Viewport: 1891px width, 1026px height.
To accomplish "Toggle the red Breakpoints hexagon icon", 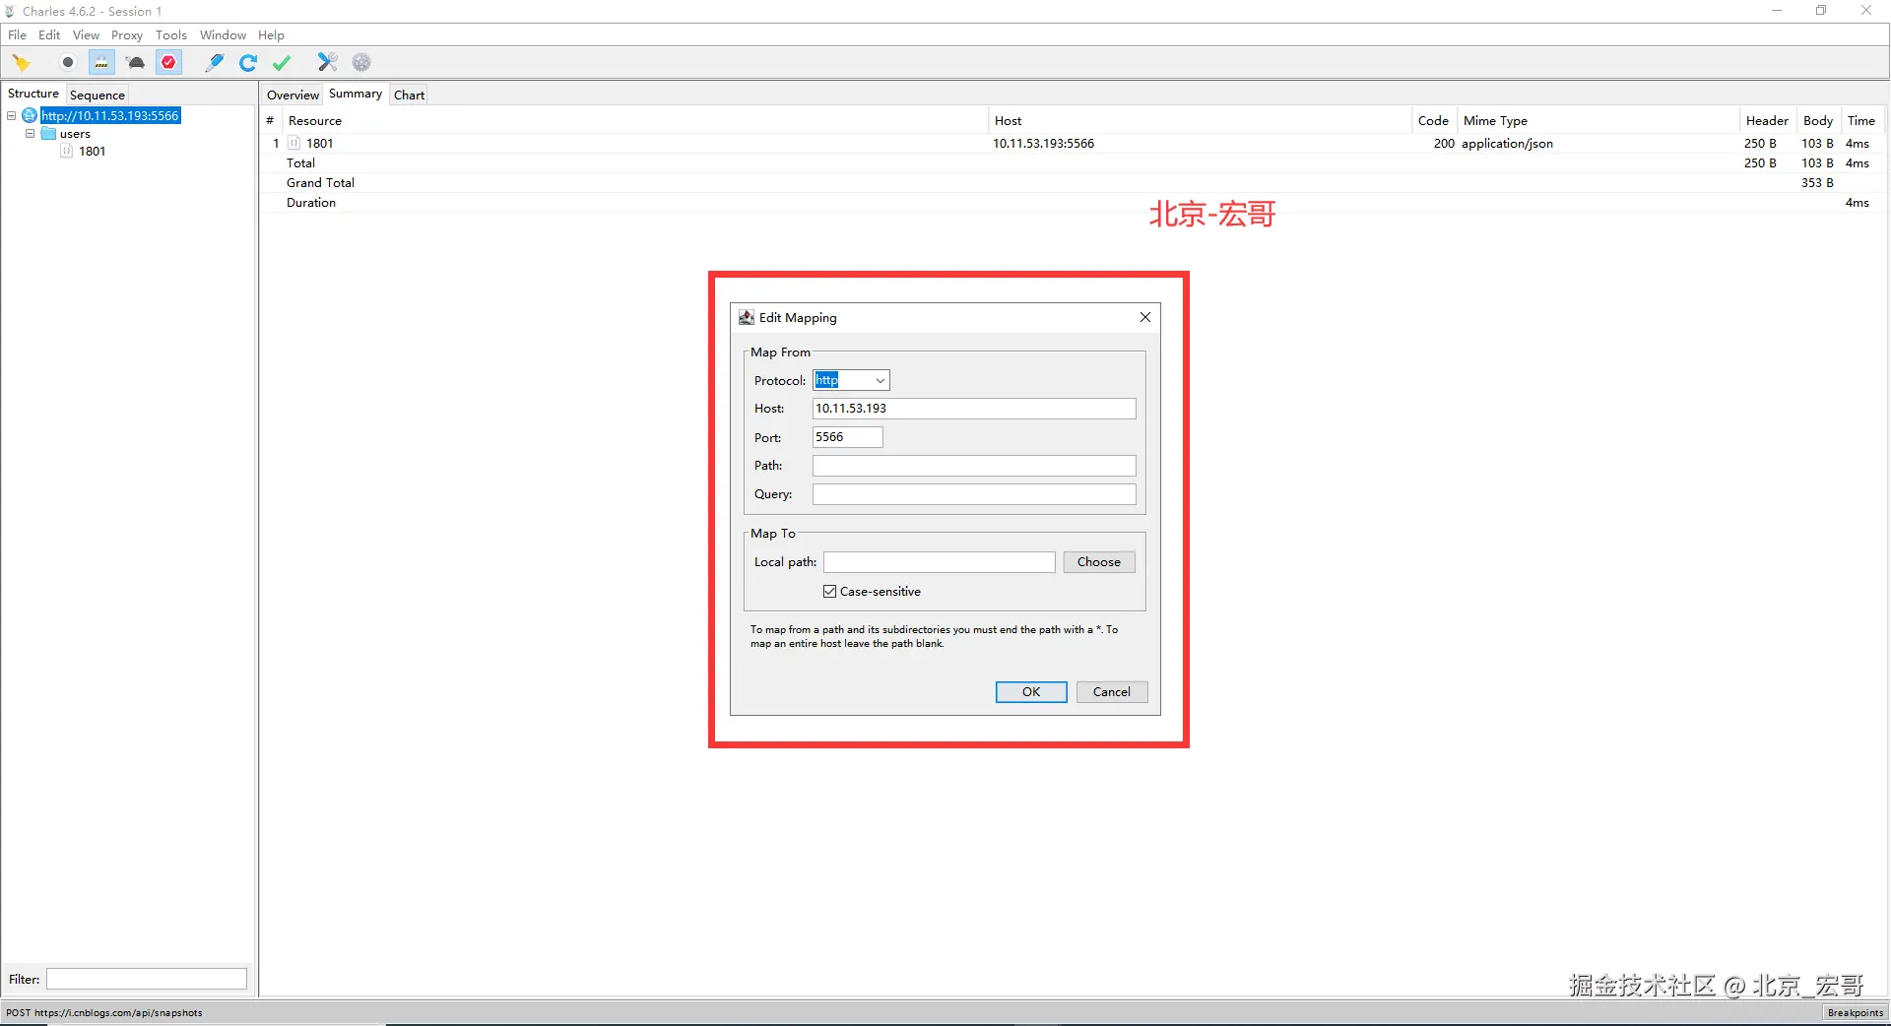I will pos(169,63).
